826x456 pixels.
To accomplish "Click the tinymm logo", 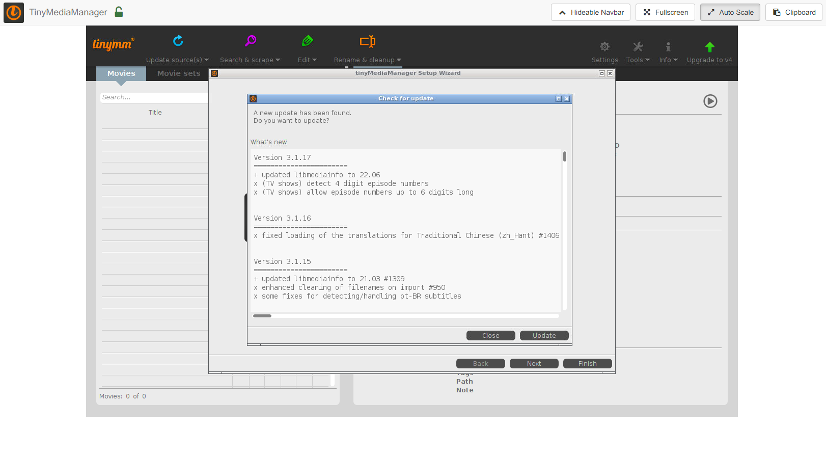I will tap(113, 44).
